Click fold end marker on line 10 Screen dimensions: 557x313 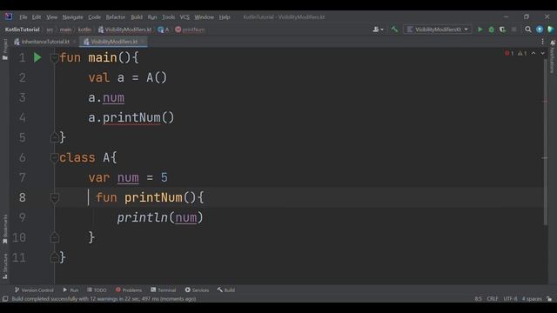pos(54,237)
